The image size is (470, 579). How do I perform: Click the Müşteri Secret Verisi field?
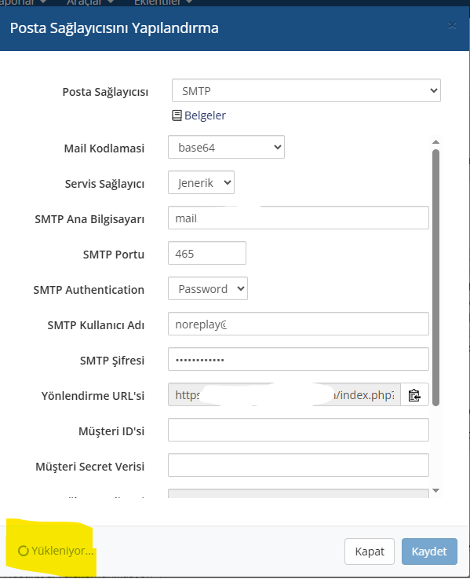tap(298, 465)
